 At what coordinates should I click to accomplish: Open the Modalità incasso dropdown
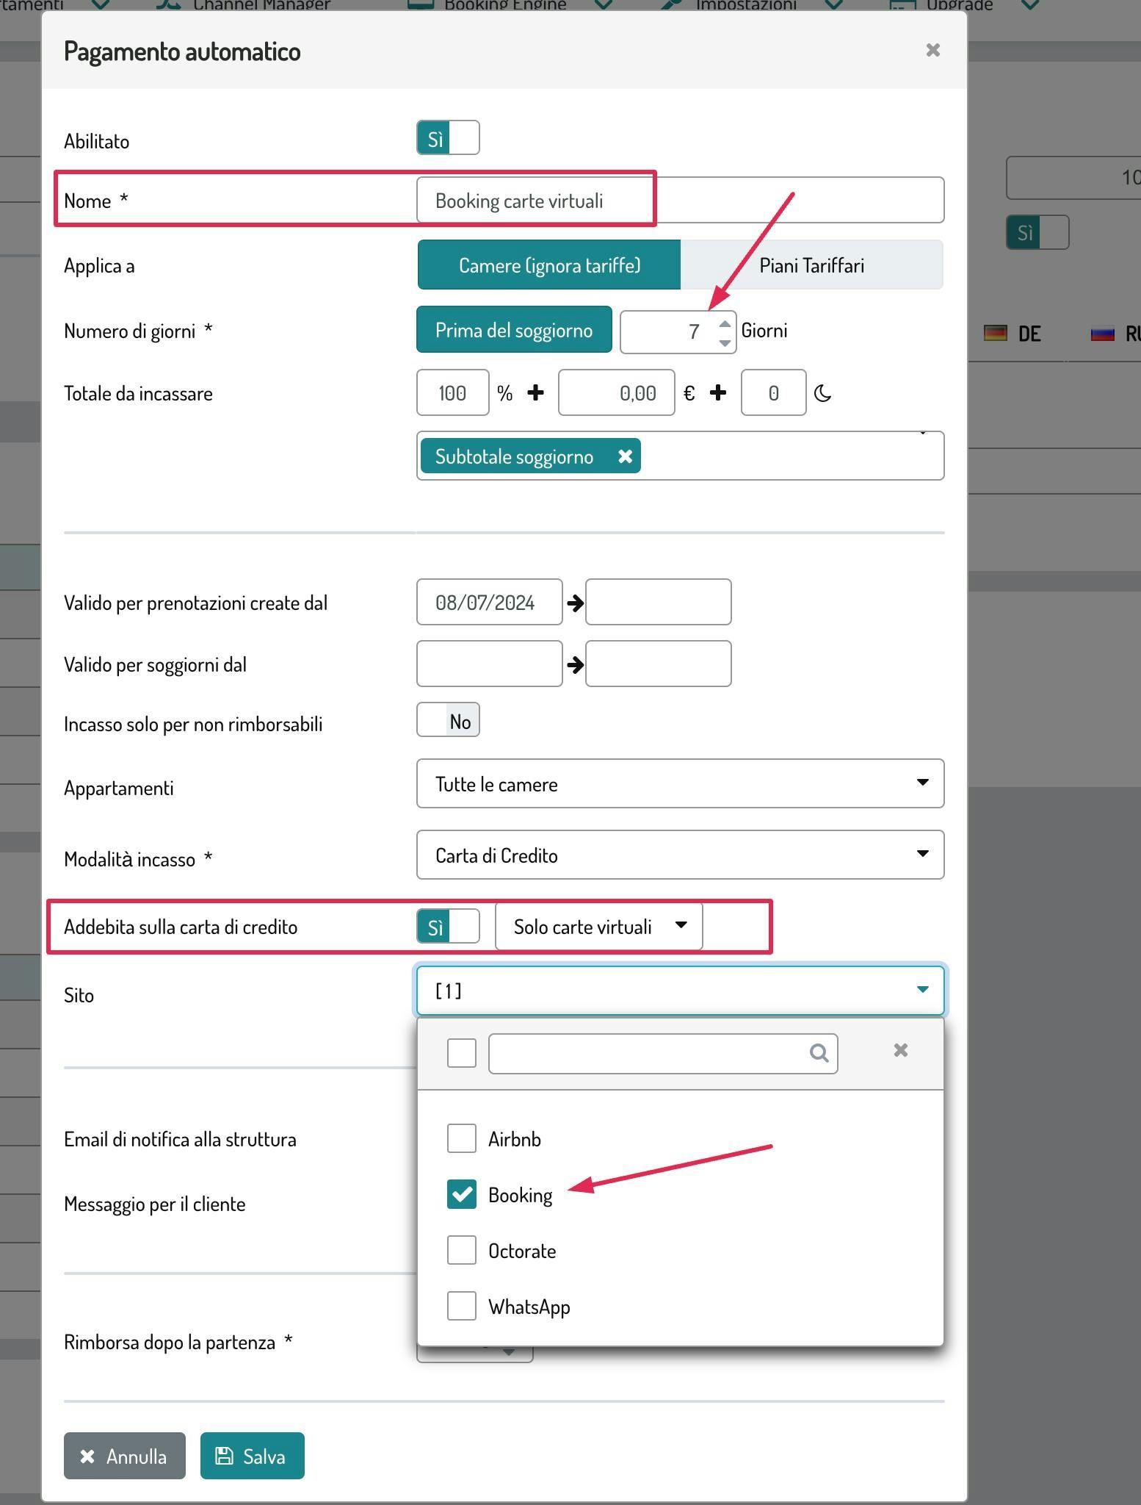coord(680,855)
